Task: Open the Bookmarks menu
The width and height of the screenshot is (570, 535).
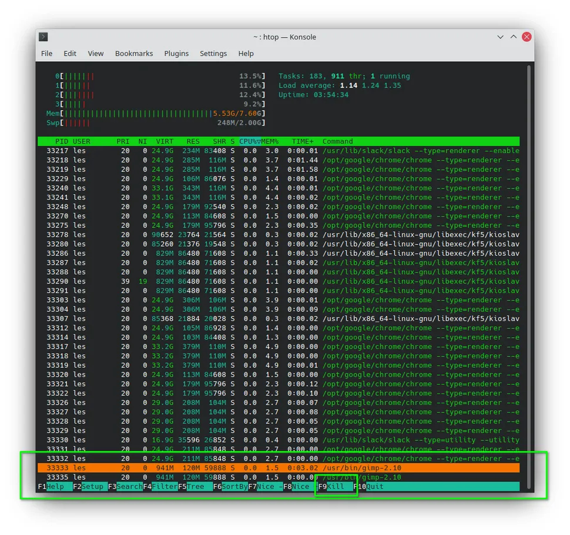Action: point(134,54)
